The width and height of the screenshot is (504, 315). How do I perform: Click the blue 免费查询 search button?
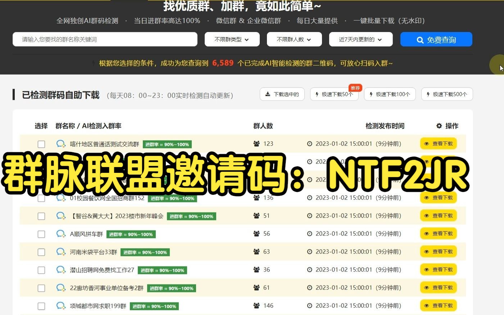tap(436, 39)
